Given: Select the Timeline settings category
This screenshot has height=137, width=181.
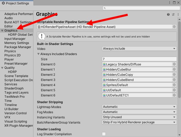Looking at the screenshot, I should click(11, 105).
